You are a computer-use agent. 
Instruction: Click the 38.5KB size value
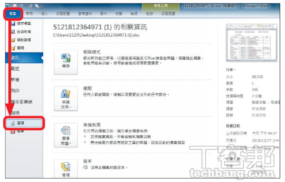pos(257,77)
